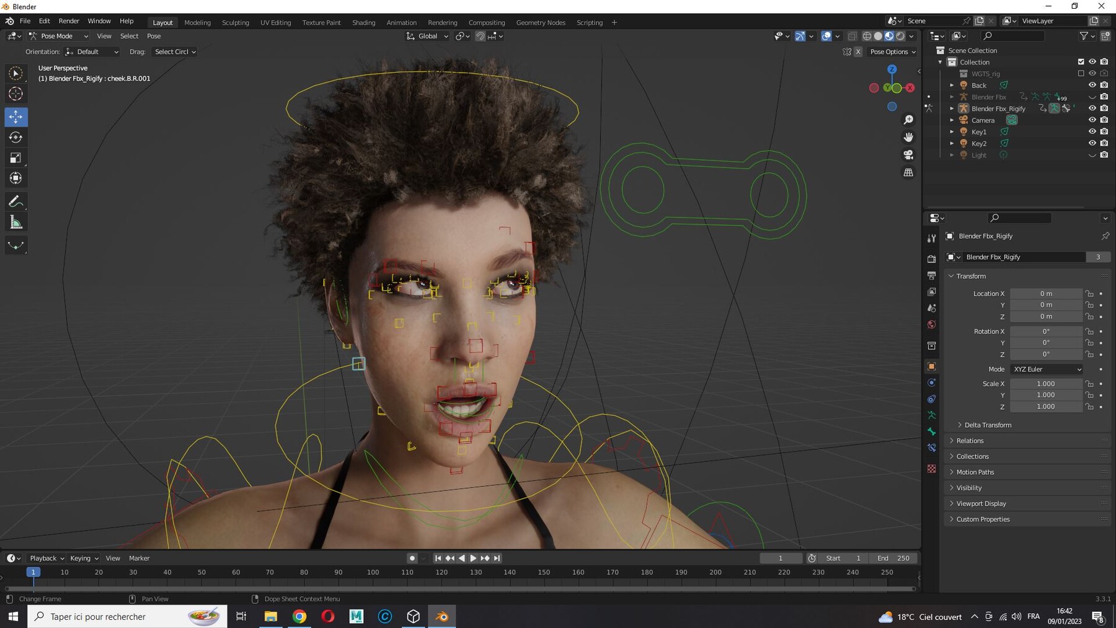
Task: Click the pan view hand icon
Action: [x=908, y=137]
